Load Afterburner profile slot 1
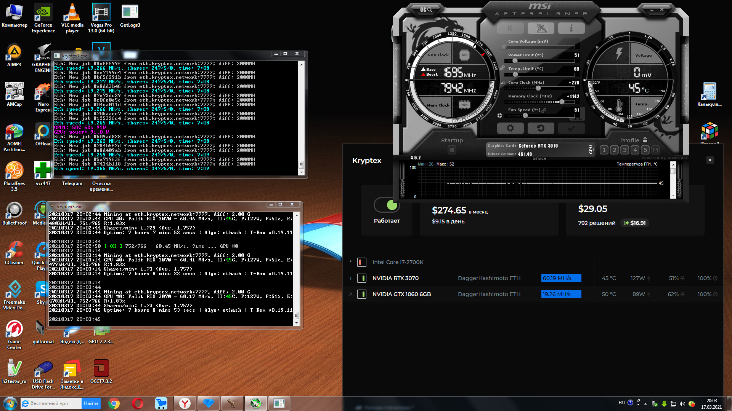This screenshot has width=732, height=411. coord(604,150)
